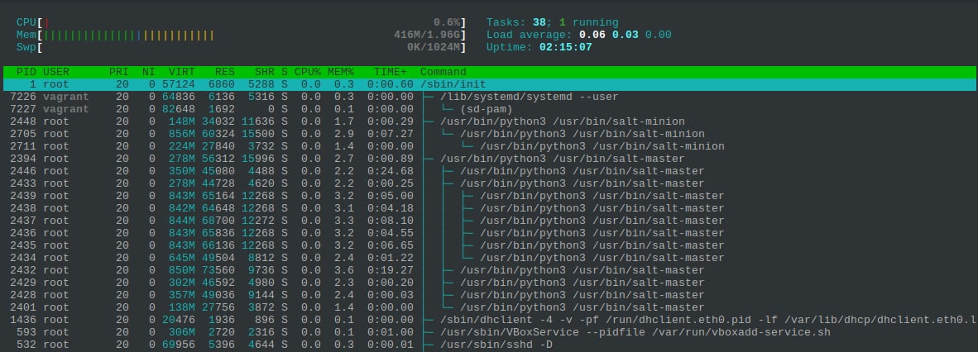
Task: Select salt-minion process PID 2711
Action: tap(489, 146)
